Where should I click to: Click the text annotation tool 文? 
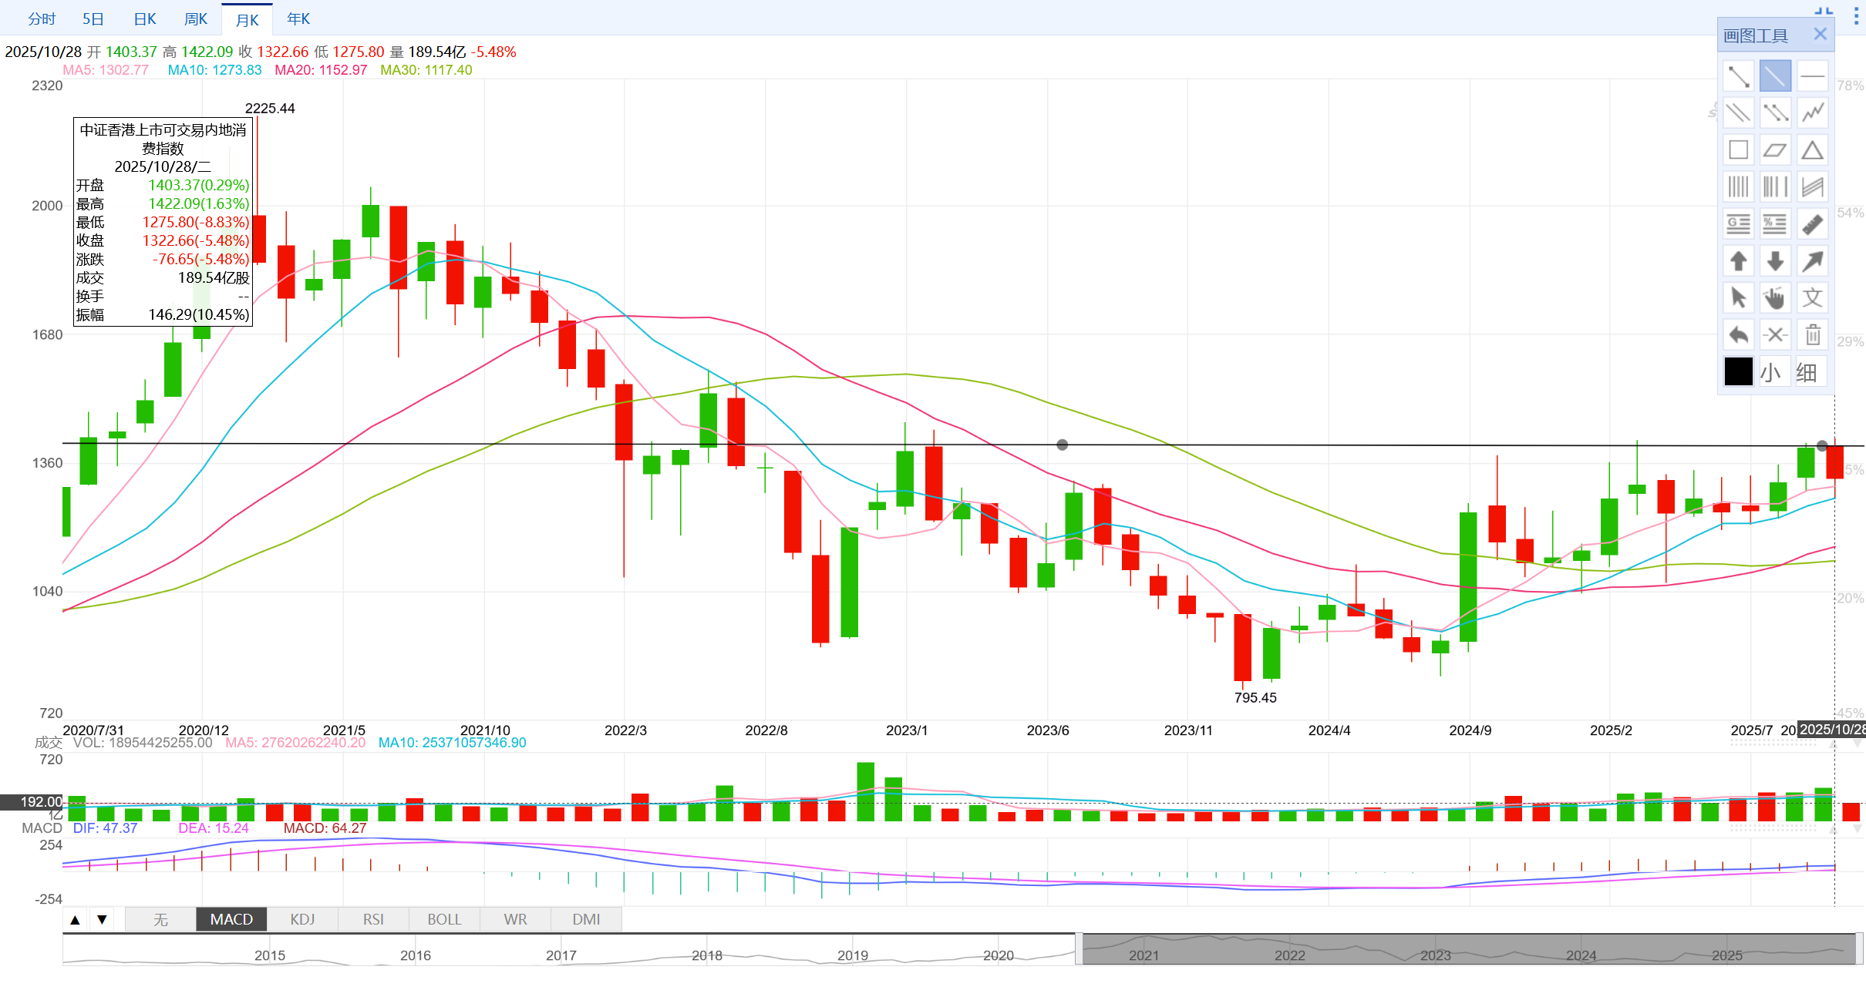click(1812, 298)
